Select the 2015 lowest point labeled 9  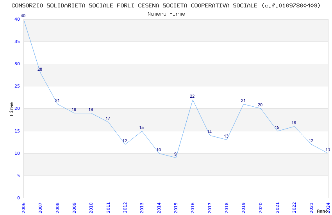(x=176, y=158)
